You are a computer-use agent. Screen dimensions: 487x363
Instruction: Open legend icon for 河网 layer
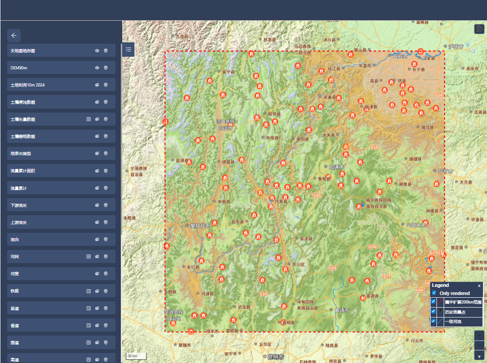pos(89,257)
